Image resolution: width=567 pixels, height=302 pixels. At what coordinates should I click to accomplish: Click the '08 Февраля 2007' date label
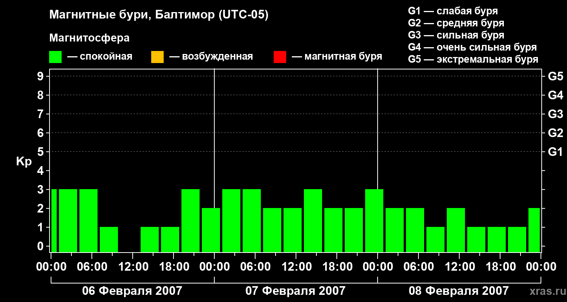(459, 291)
